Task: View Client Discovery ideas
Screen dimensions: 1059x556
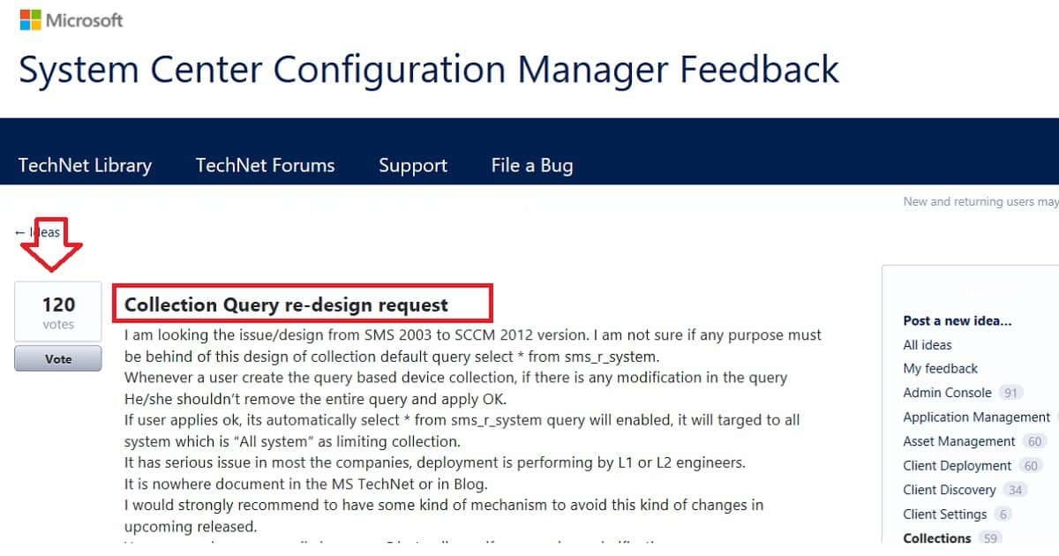Action: (949, 490)
